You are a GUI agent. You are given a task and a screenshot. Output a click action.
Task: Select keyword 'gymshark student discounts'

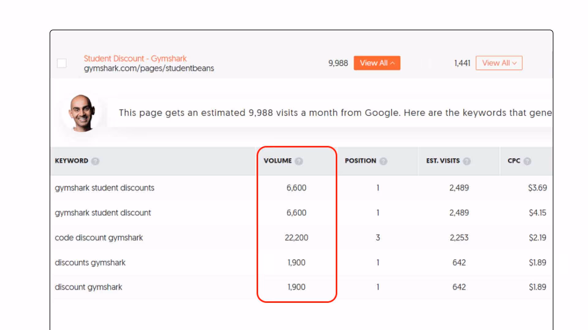click(104, 188)
